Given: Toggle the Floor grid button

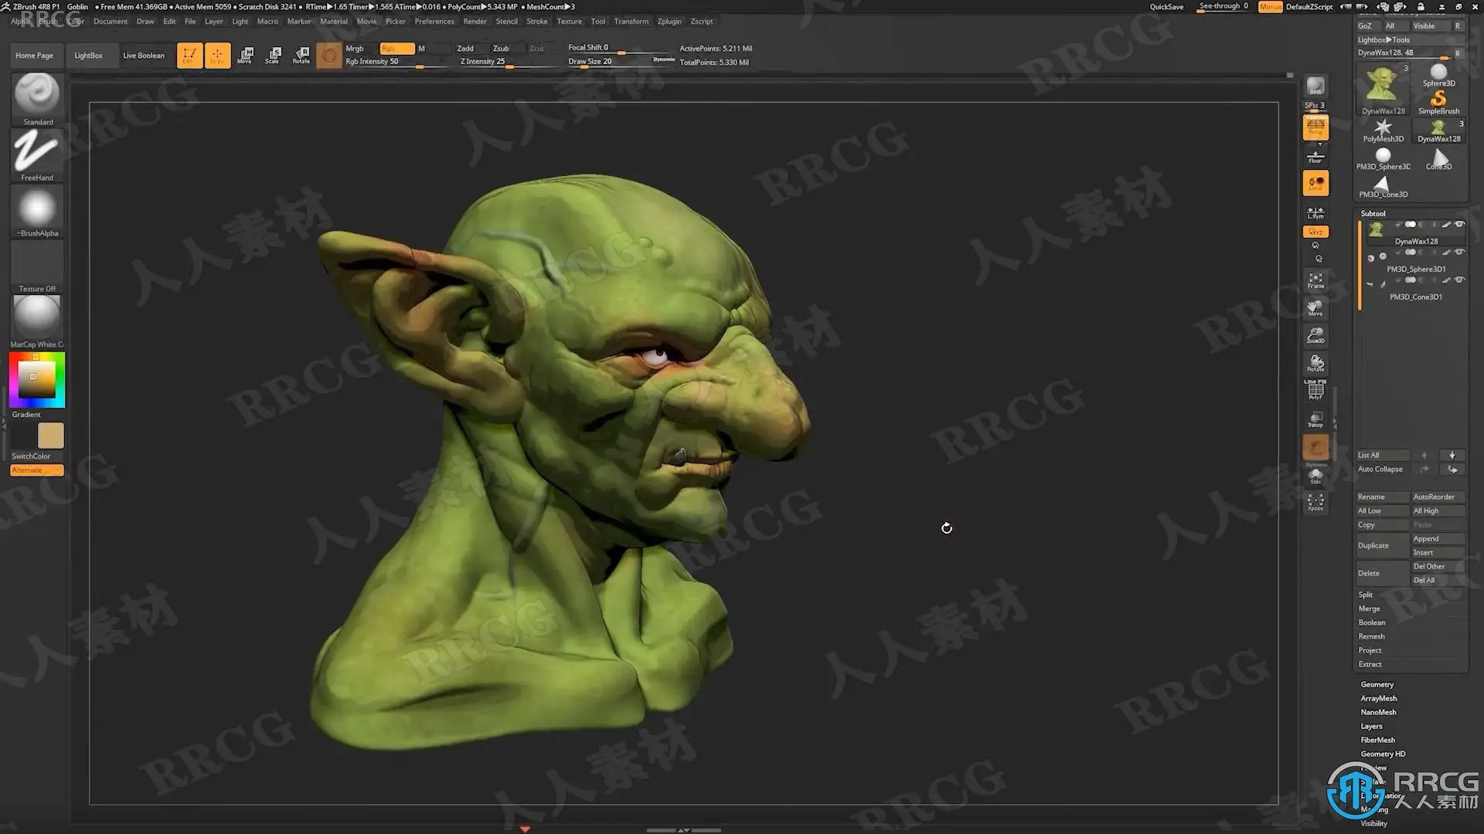Looking at the screenshot, I should point(1316,157).
